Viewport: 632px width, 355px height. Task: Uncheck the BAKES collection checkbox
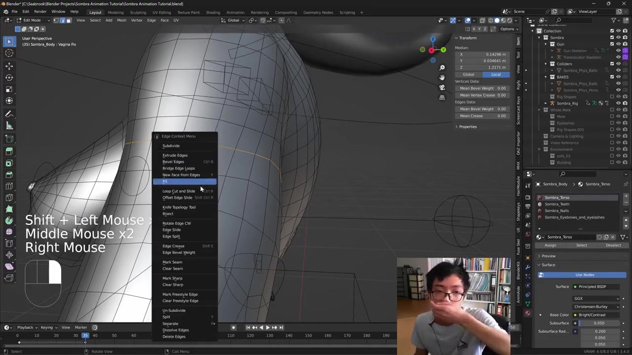[612, 77]
